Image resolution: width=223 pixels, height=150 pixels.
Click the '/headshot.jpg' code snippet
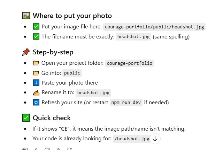132,139
